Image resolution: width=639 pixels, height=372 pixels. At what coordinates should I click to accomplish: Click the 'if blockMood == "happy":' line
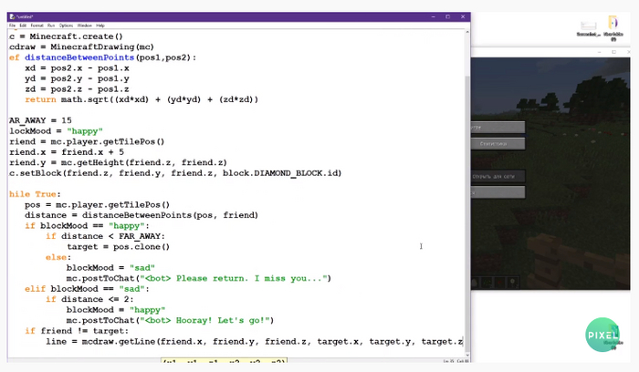click(87, 226)
